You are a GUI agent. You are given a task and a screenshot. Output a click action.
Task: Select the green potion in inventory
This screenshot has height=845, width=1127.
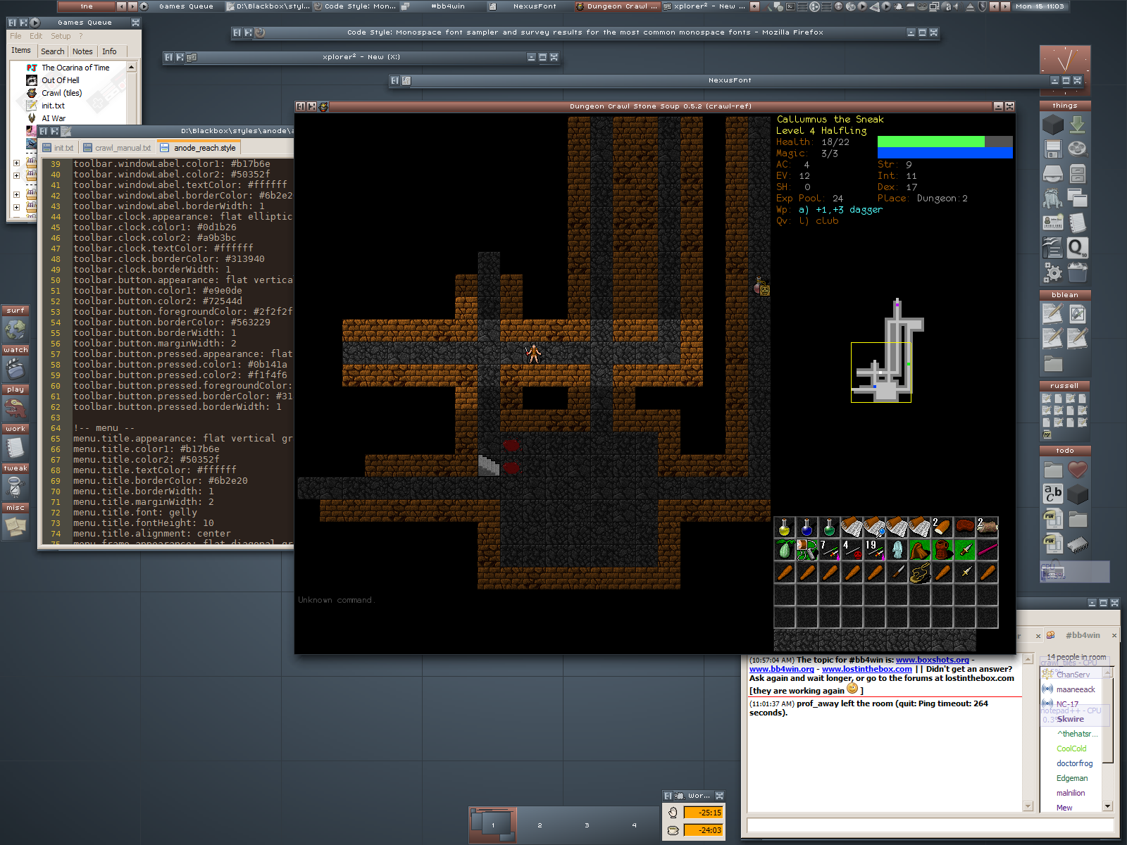[x=830, y=527]
